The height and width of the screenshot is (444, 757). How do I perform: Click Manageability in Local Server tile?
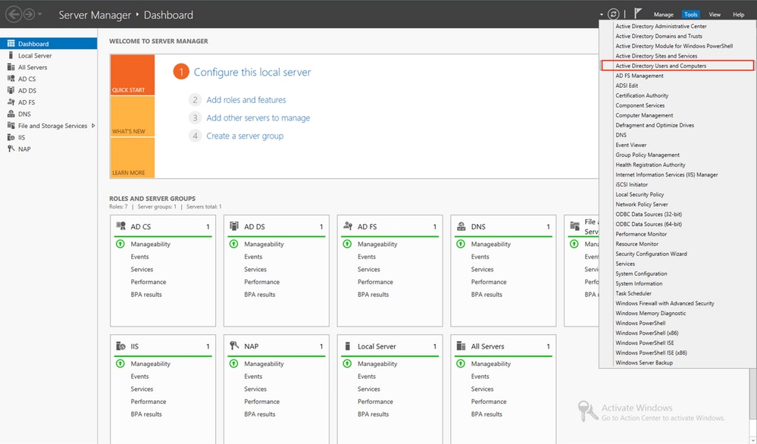(x=377, y=364)
